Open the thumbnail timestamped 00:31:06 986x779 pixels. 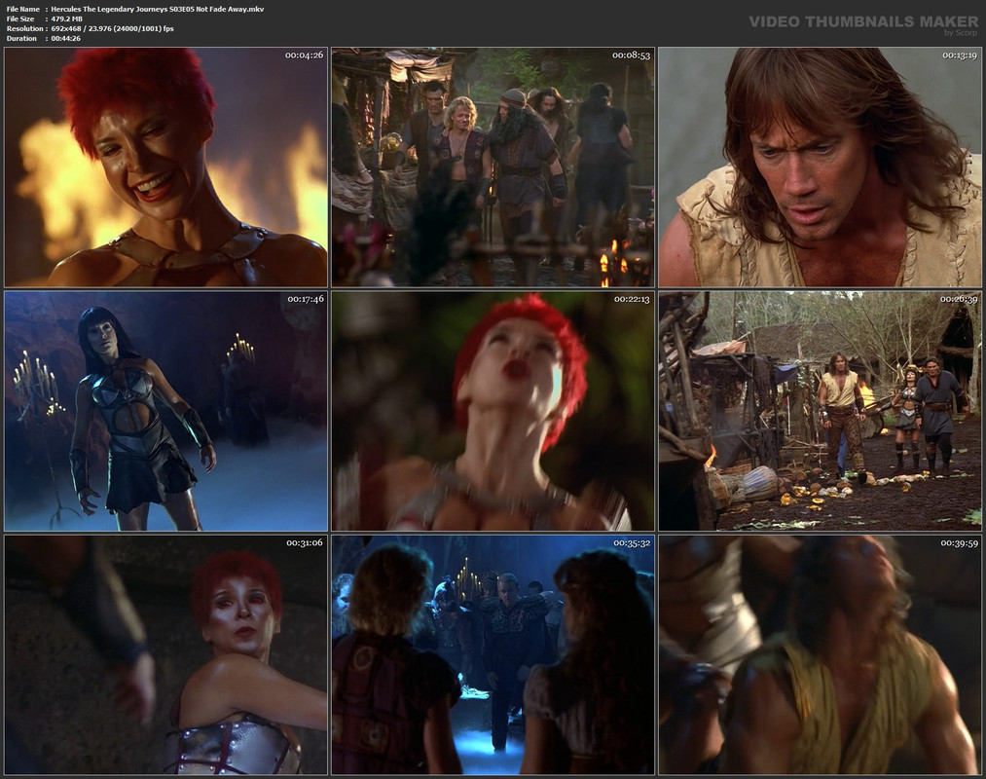166,654
